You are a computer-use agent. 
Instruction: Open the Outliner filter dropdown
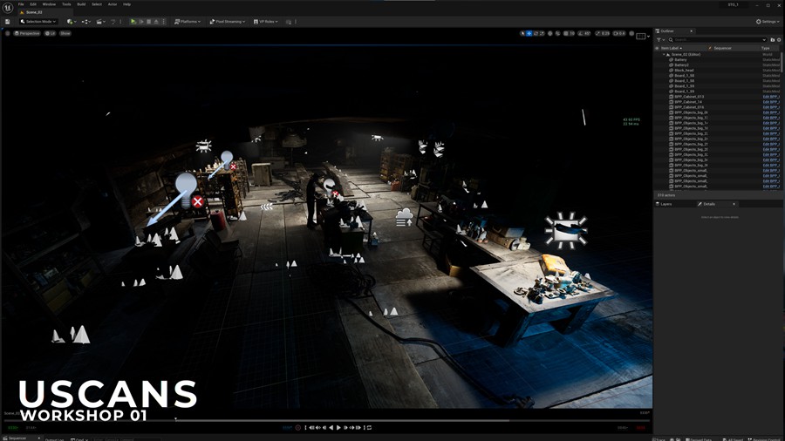coord(660,39)
